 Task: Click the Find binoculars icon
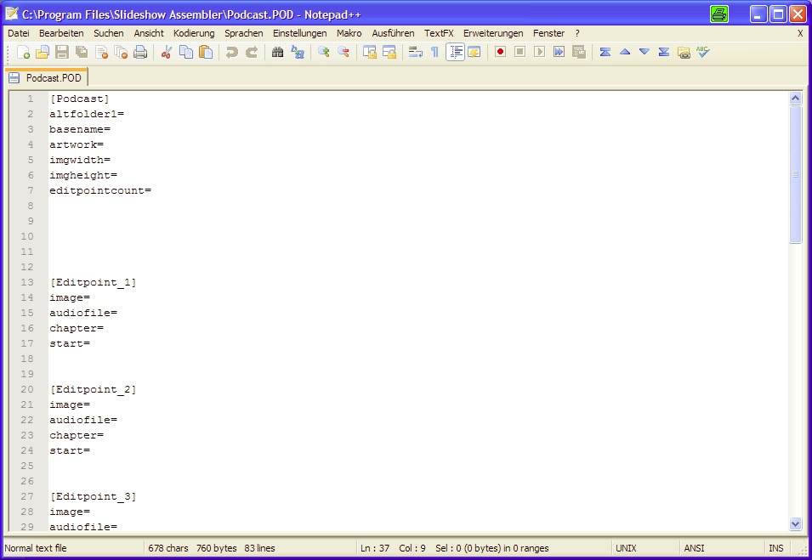pyautogui.click(x=277, y=53)
